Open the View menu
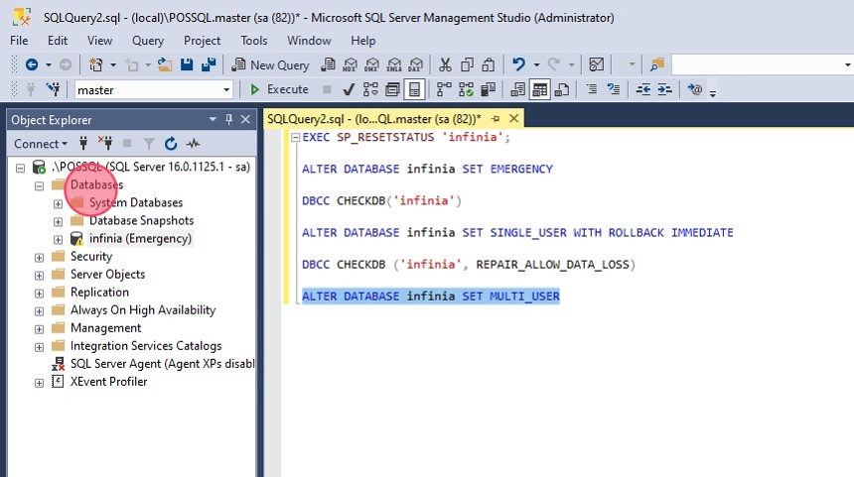This screenshot has height=477, width=854. coord(99,41)
